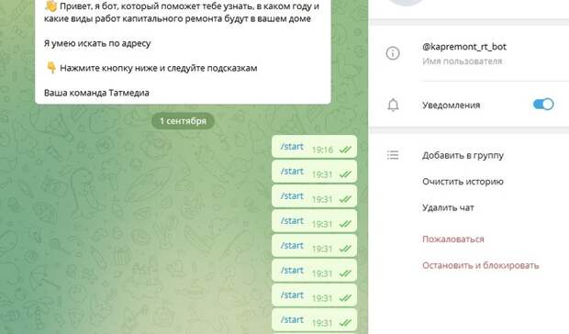Click the Уведомления label

pyautogui.click(x=451, y=106)
